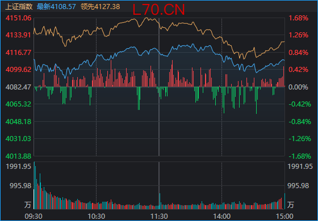The image size is (318, 221).
Task: Click the -1.26% percentage axis label
Action: (300, 139)
